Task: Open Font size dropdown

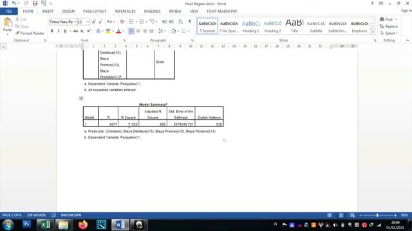Action: coord(88,22)
